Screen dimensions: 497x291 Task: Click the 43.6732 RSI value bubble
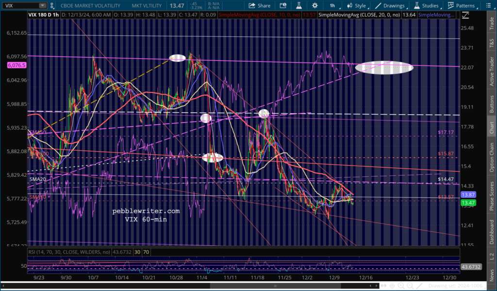pyautogui.click(x=471, y=267)
